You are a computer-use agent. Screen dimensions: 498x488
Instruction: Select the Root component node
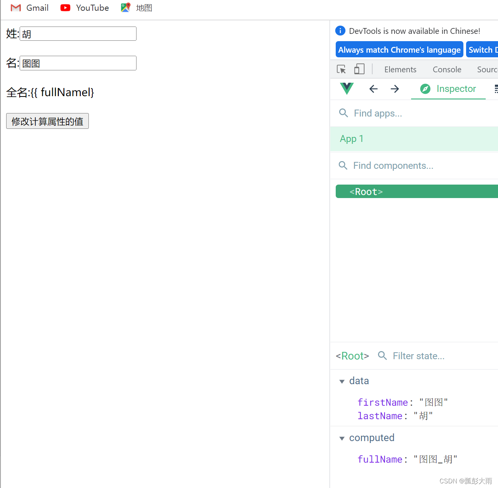366,191
